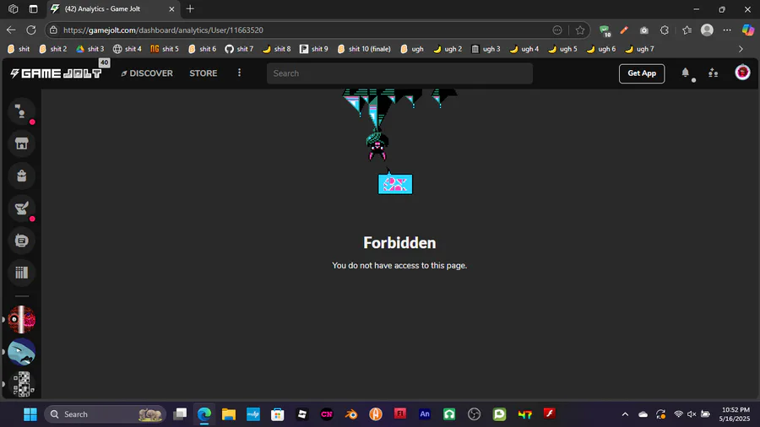Image resolution: width=760 pixels, height=427 pixels.
Task: Click the address bar URL
Action: click(163, 30)
